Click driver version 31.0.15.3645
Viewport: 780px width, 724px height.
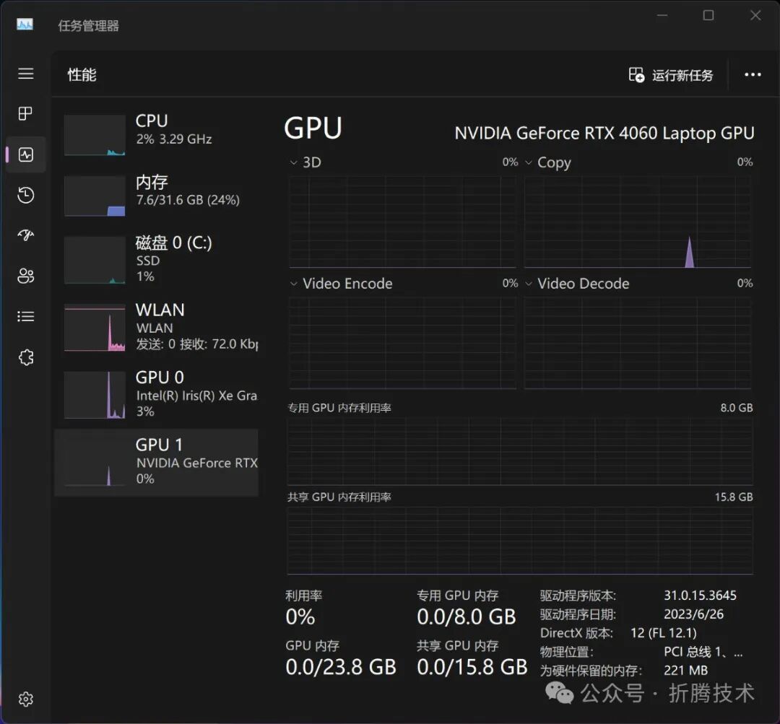click(700, 596)
